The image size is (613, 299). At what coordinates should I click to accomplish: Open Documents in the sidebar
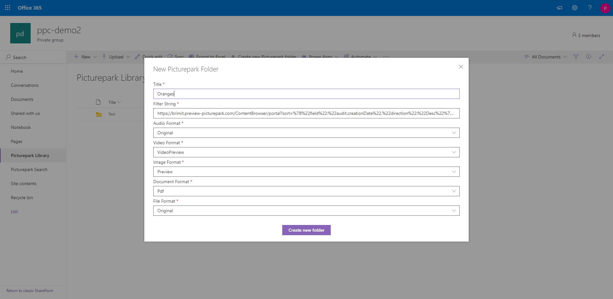[x=22, y=99]
